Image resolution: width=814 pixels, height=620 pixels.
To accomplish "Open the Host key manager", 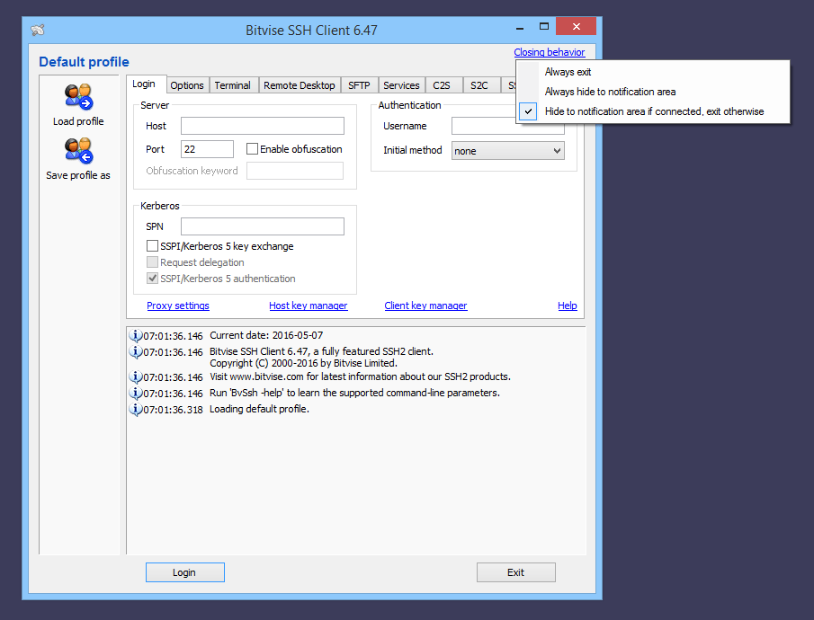I will [308, 306].
